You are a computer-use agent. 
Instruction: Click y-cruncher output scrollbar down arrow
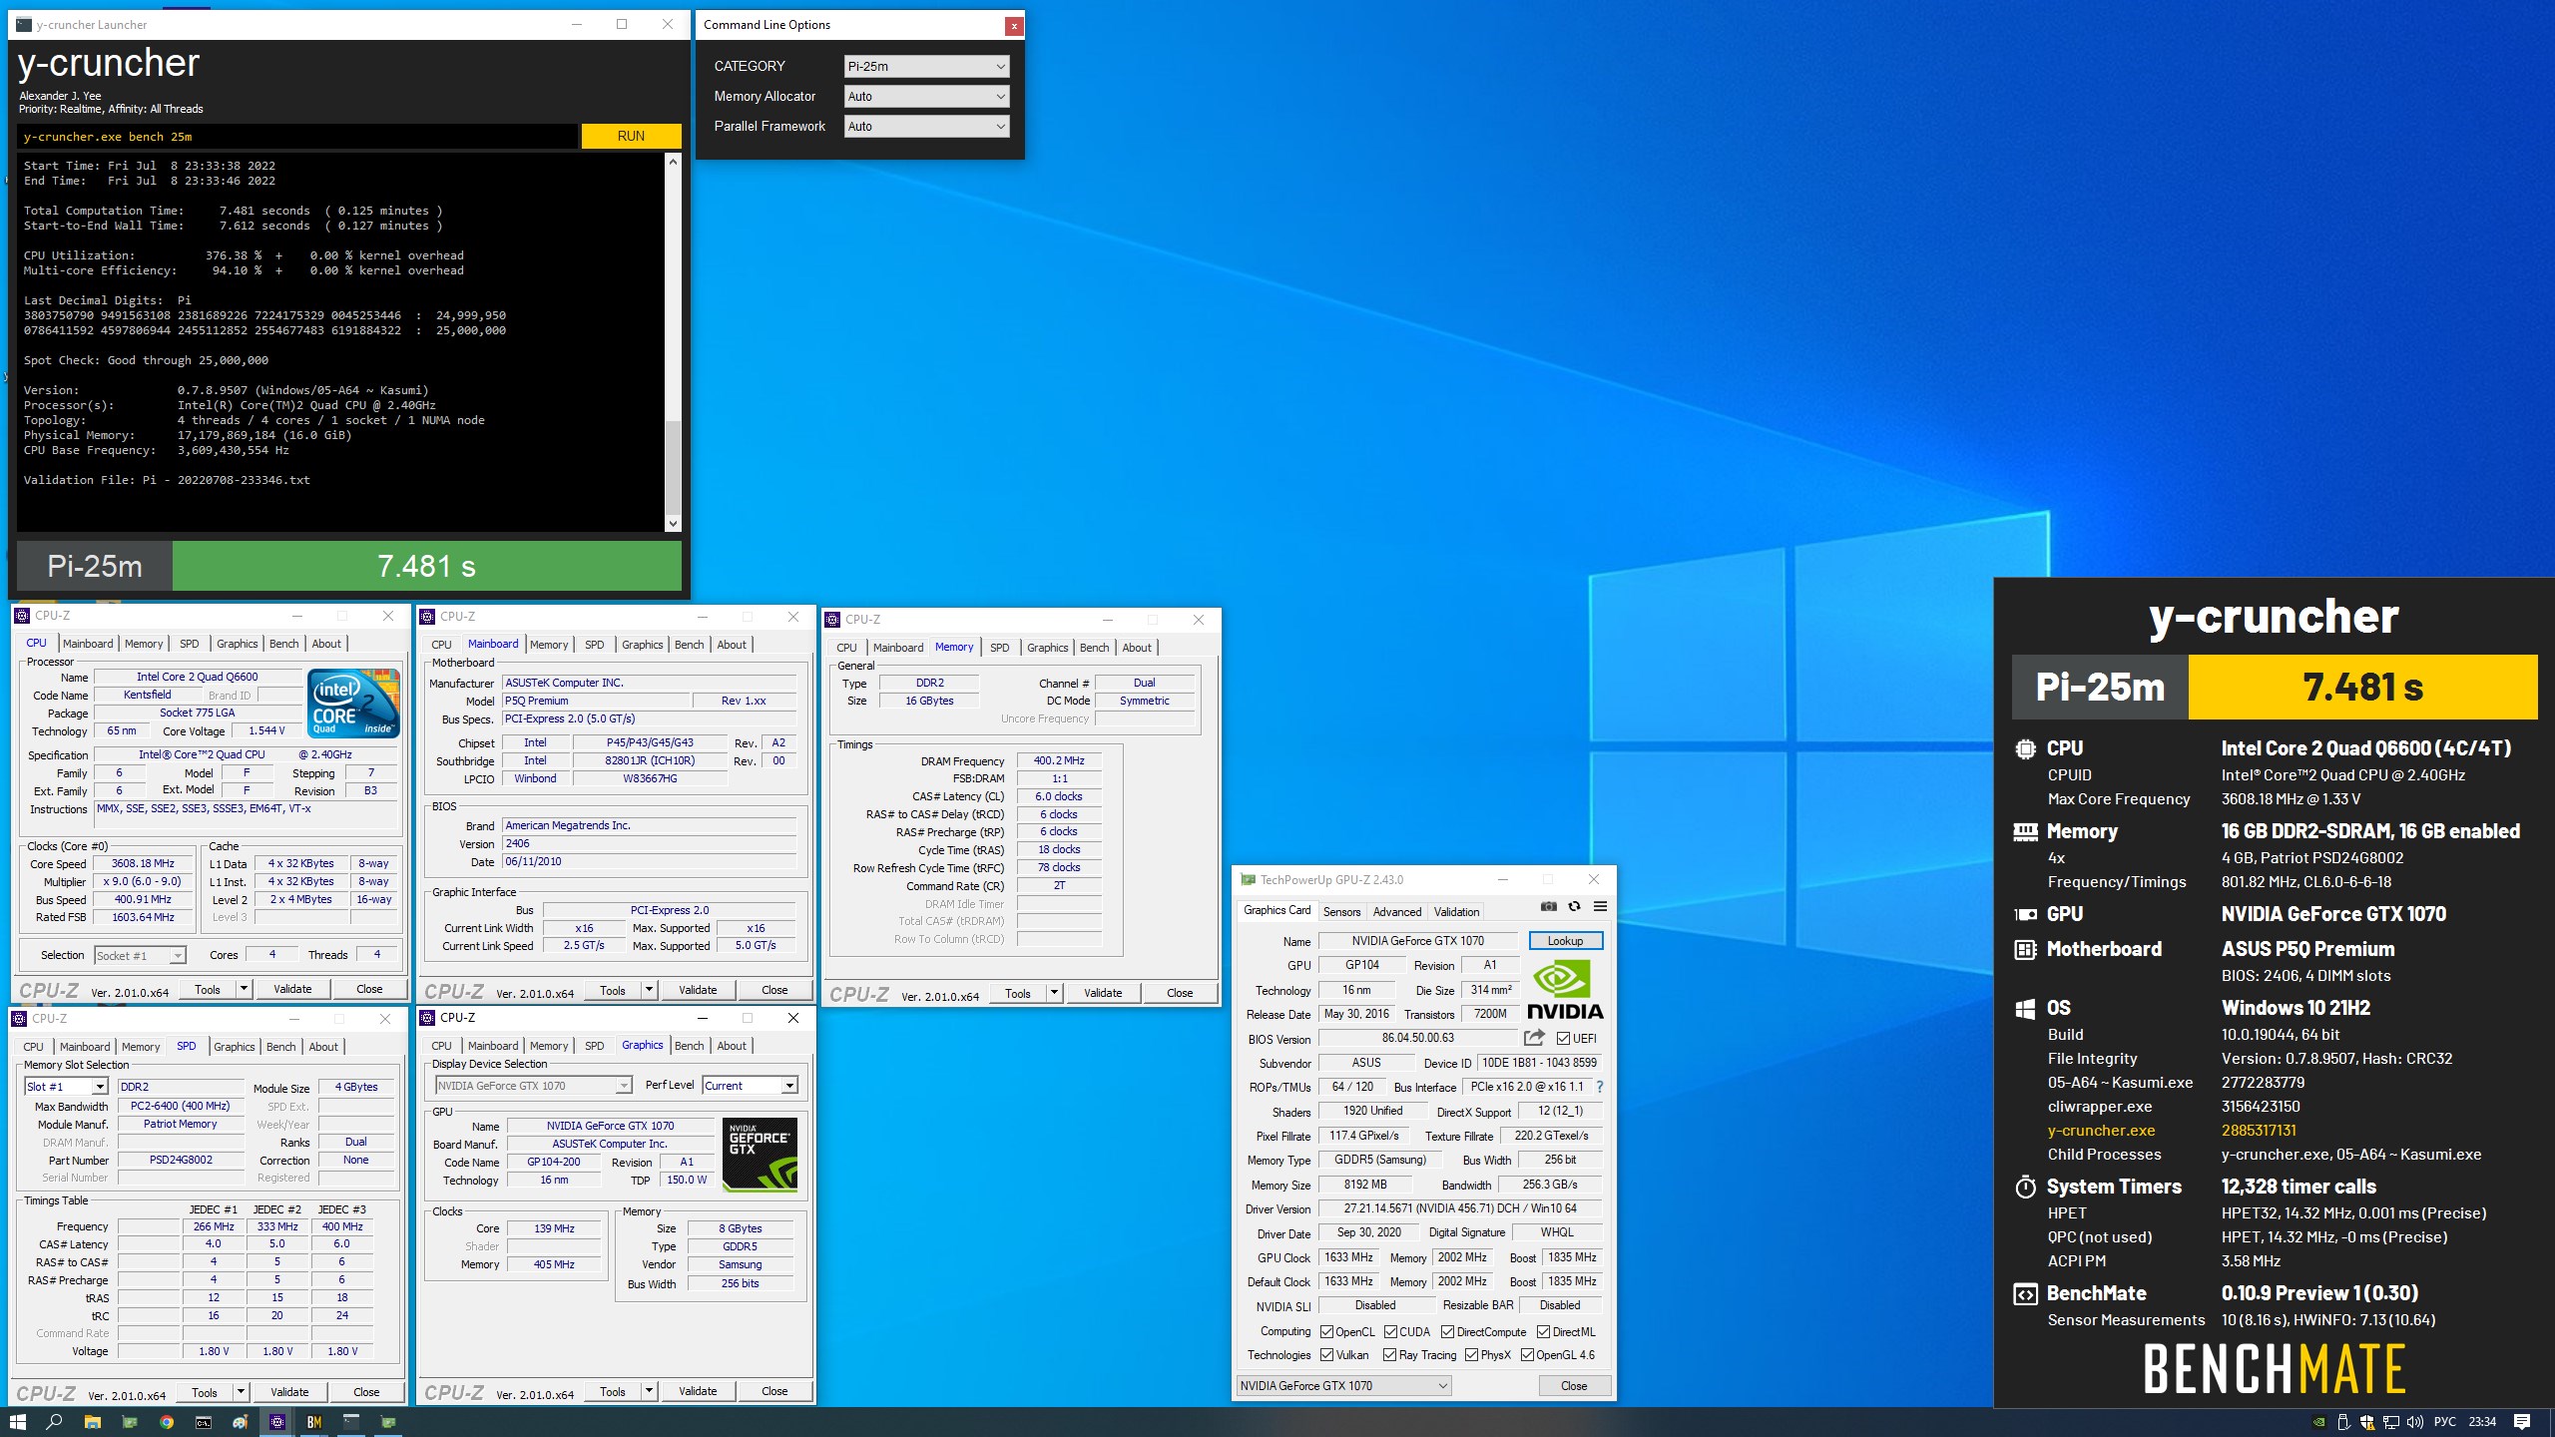(x=673, y=523)
